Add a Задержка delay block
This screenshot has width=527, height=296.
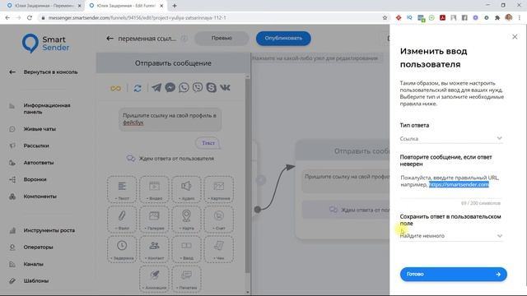(122, 249)
